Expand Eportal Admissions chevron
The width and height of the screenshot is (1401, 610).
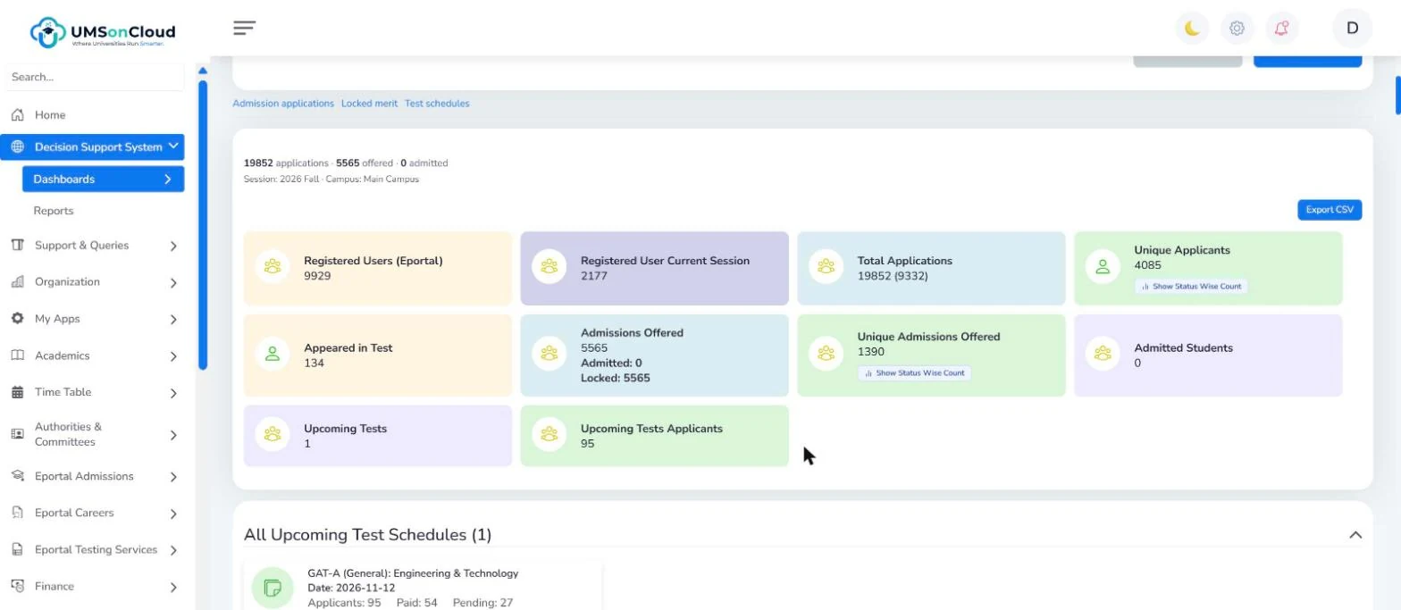[x=173, y=477]
